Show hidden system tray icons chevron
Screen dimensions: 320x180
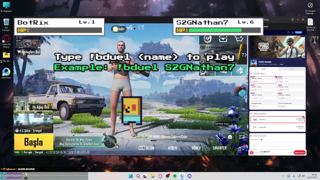click(283, 176)
